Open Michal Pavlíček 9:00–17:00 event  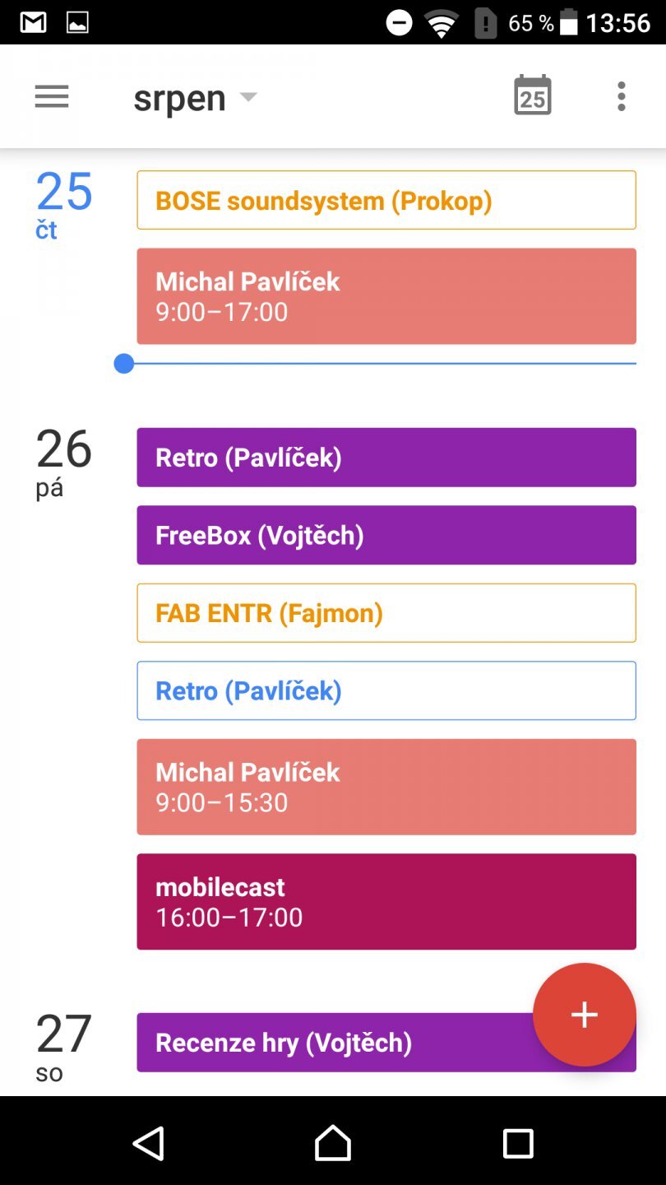(386, 296)
